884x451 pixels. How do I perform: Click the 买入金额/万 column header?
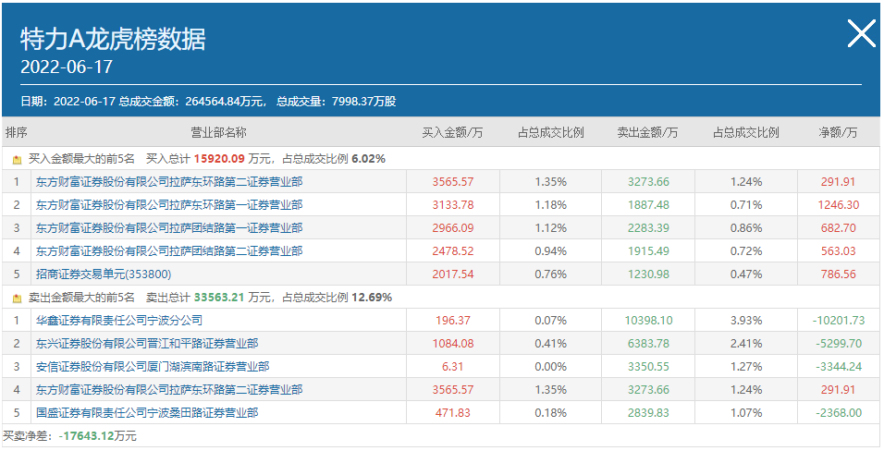point(452,132)
